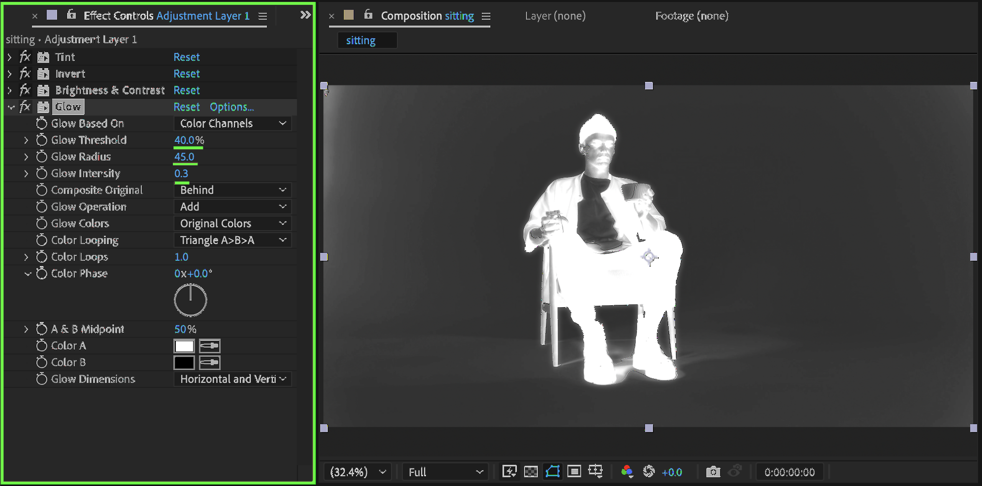Click the Color Phase angle dial
The width and height of the screenshot is (982, 486).
pos(191,300)
